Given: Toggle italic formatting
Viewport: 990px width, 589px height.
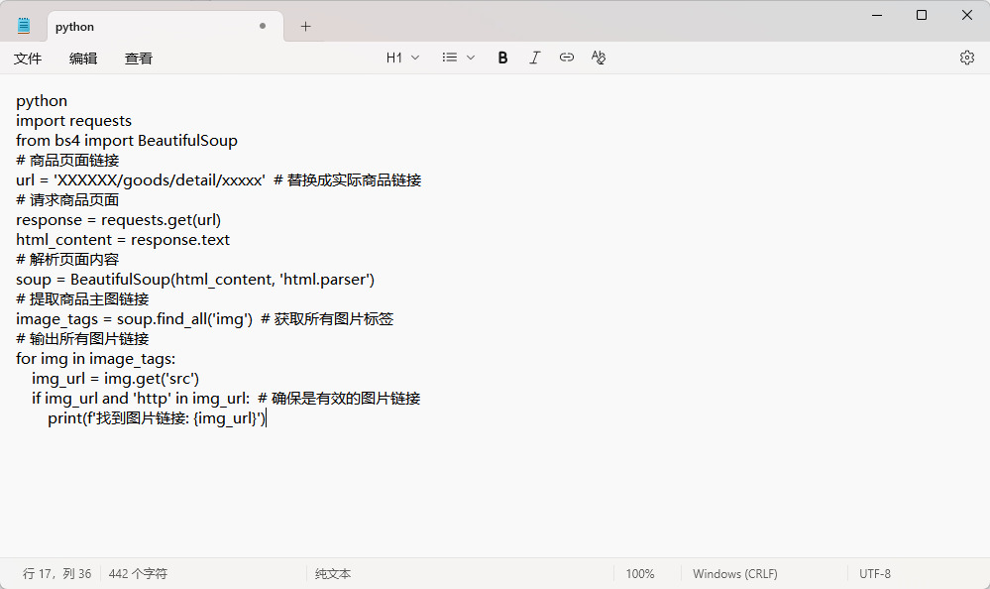Looking at the screenshot, I should [535, 58].
